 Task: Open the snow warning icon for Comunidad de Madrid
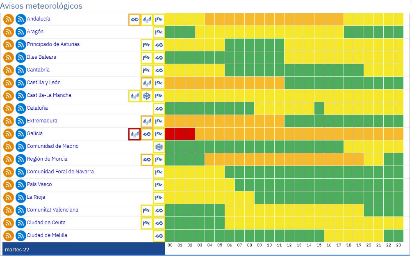click(x=159, y=147)
